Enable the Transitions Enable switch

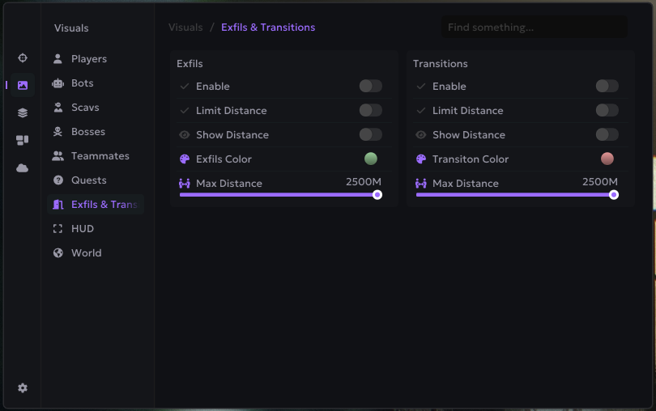(607, 86)
